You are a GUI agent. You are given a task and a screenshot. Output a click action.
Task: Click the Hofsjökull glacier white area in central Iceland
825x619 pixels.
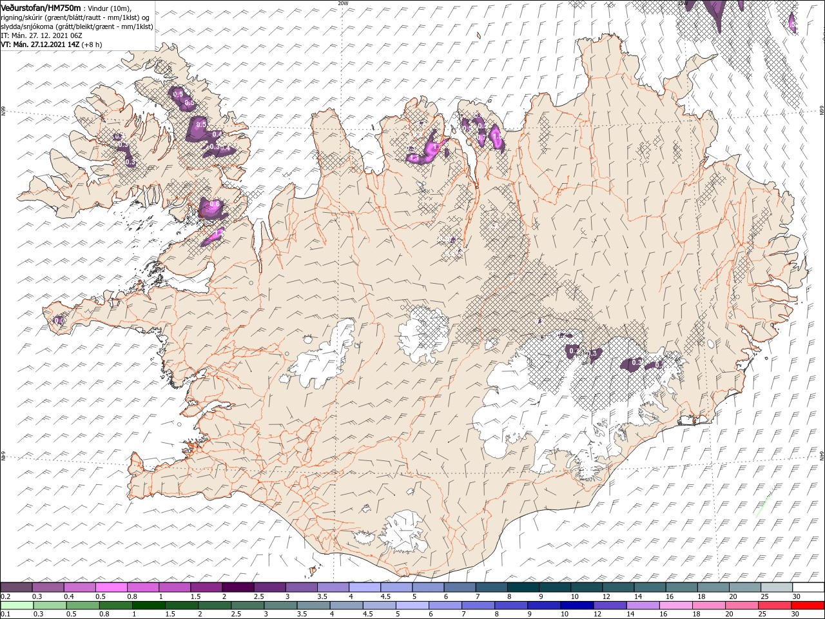pyautogui.click(x=423, y=334)
